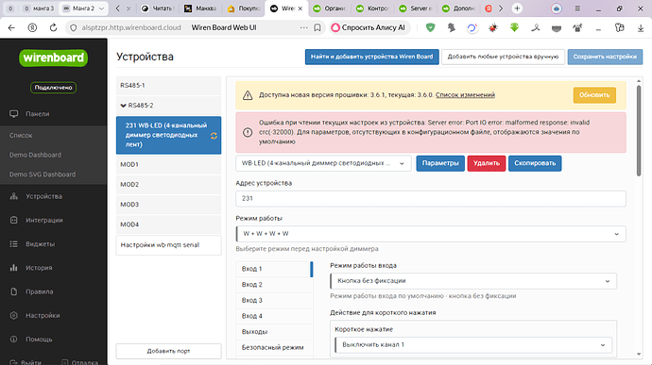Click Добавить порт button
Viewport: 652px width, 365px height.
[168, 351]
